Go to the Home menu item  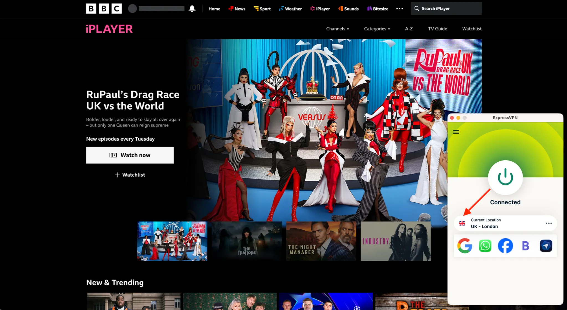(214, 9)
